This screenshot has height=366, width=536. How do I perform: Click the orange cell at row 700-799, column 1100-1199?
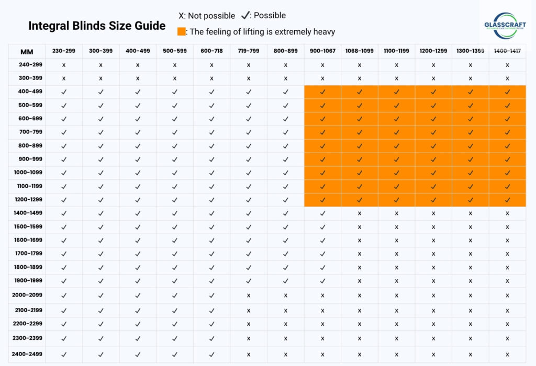tap(397, 132)
